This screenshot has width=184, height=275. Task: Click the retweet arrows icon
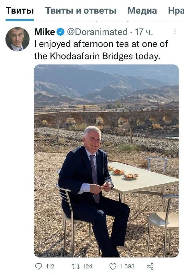click(76, 267)
